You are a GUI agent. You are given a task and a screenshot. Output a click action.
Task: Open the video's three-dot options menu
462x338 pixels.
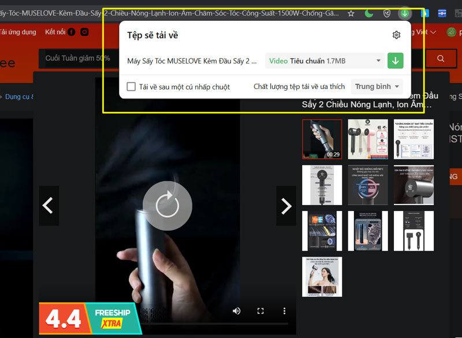click(x=284, y=310)
